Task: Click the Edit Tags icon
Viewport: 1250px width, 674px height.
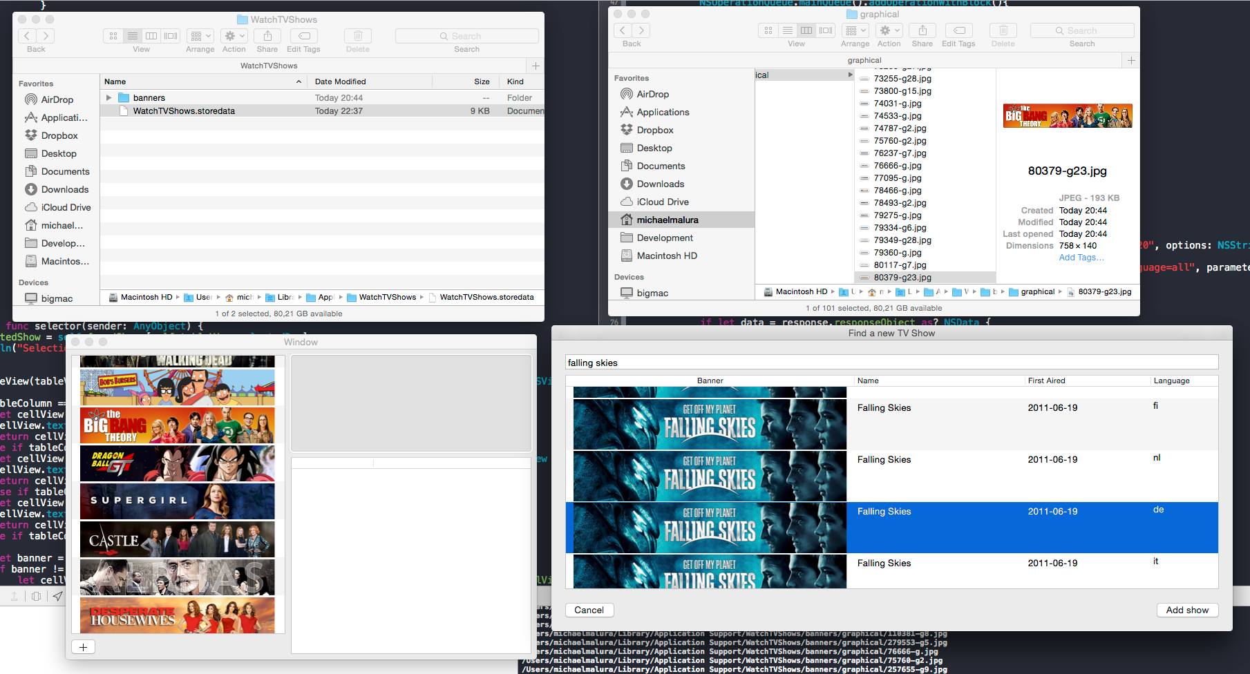Action: tap(303, 35)
